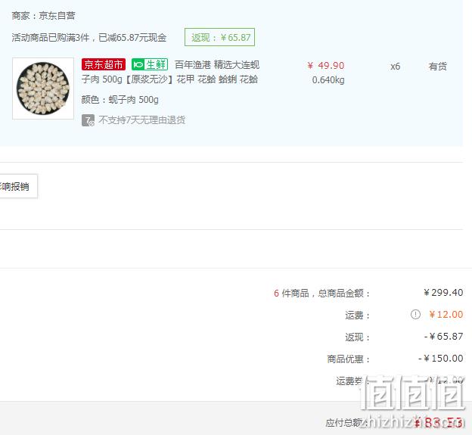Click the x6 quantity text
472x435 pixels.
396,67
